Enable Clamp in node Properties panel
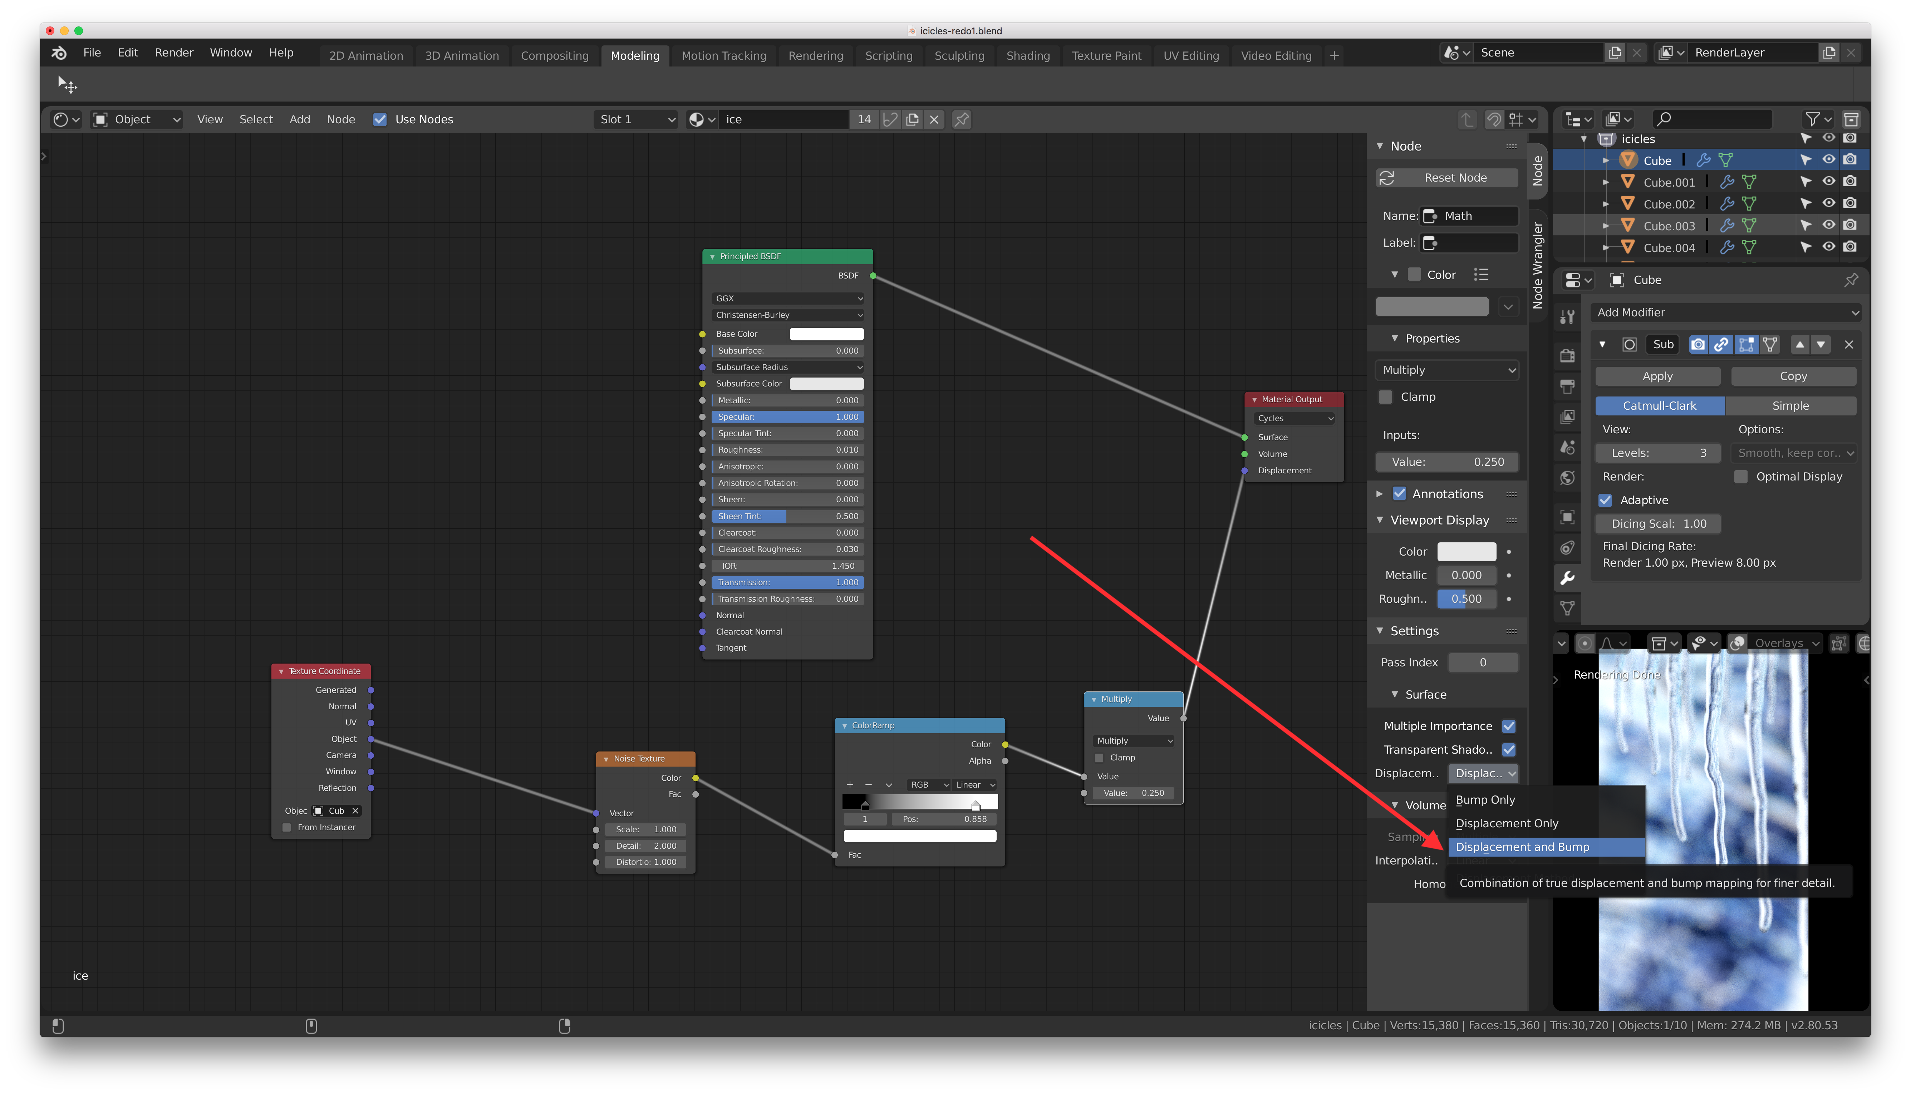 tap(1386, 397)
